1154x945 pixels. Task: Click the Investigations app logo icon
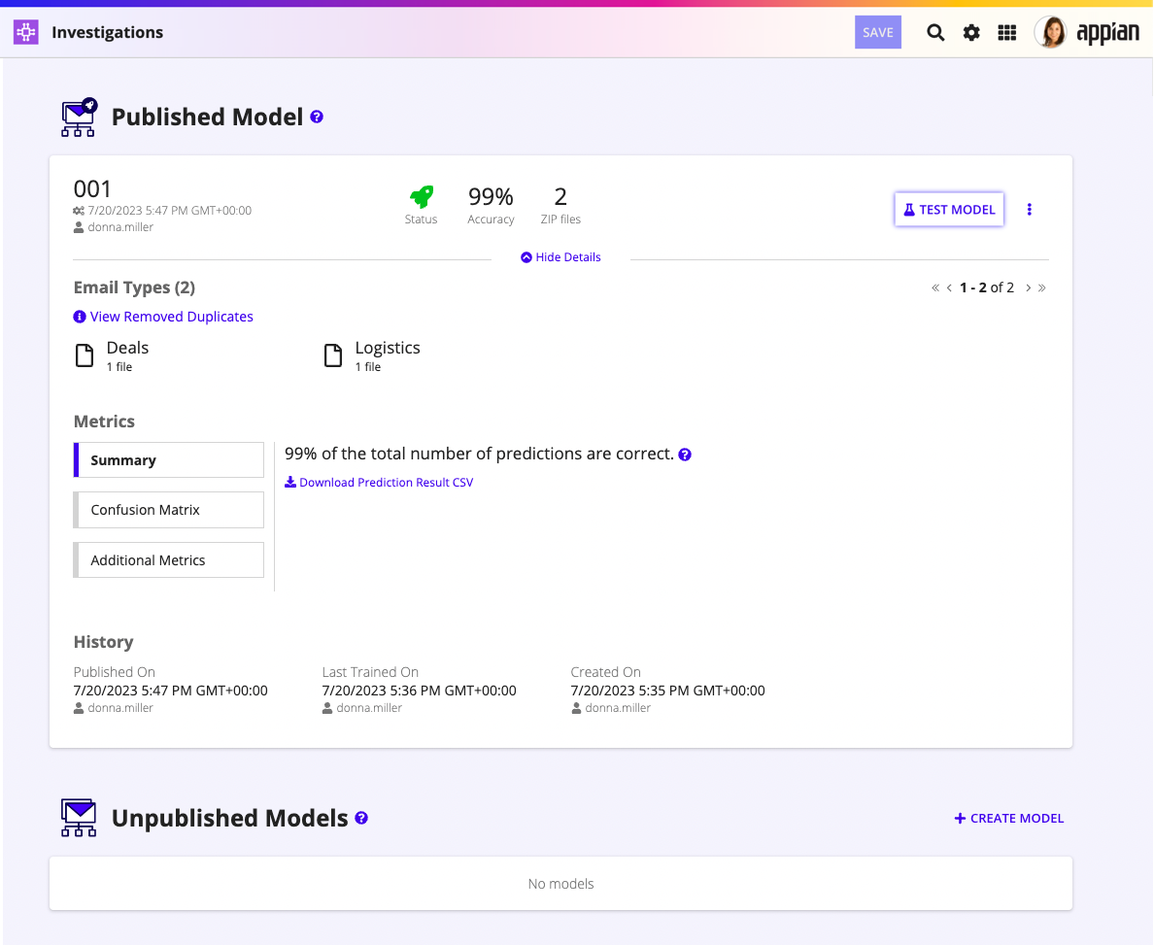(x=26, y=32)
